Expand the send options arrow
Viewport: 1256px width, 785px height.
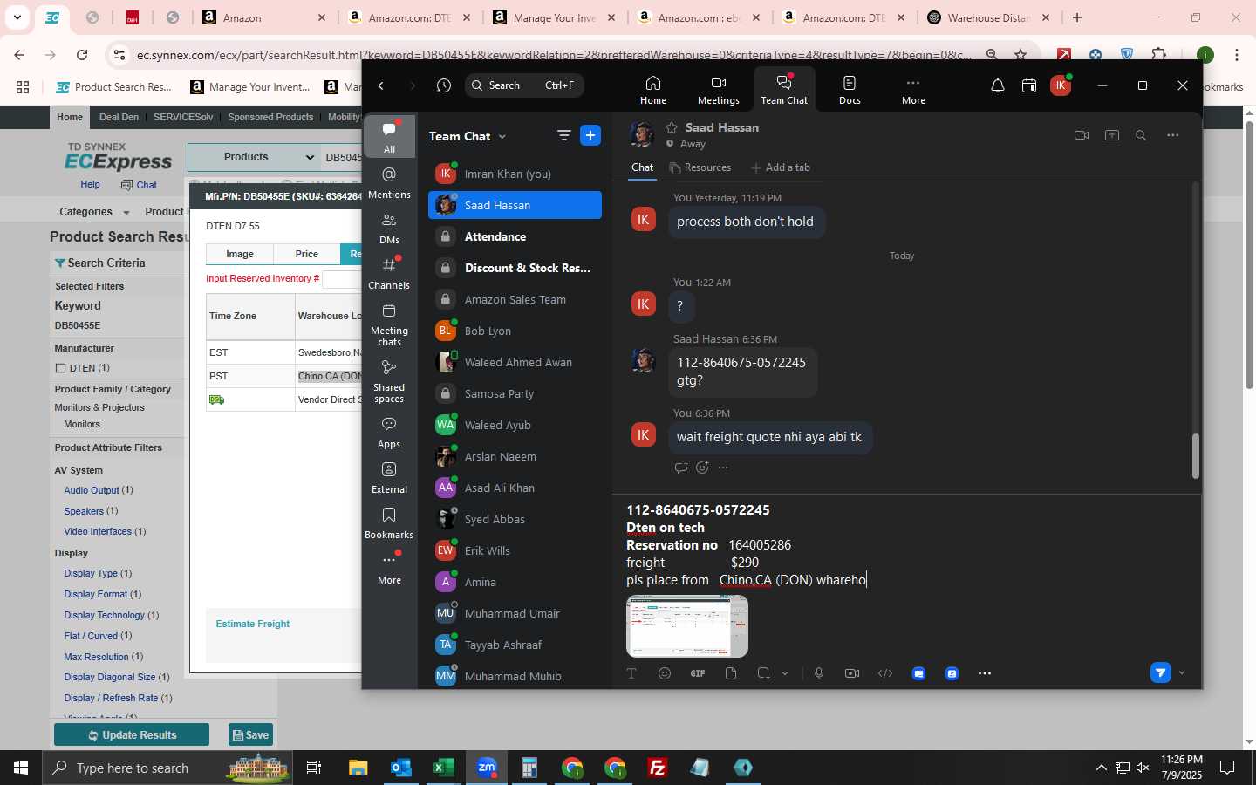1182,672
